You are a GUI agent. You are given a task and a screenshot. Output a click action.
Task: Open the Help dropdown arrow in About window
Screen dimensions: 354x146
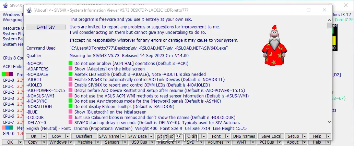pos(328,136)
